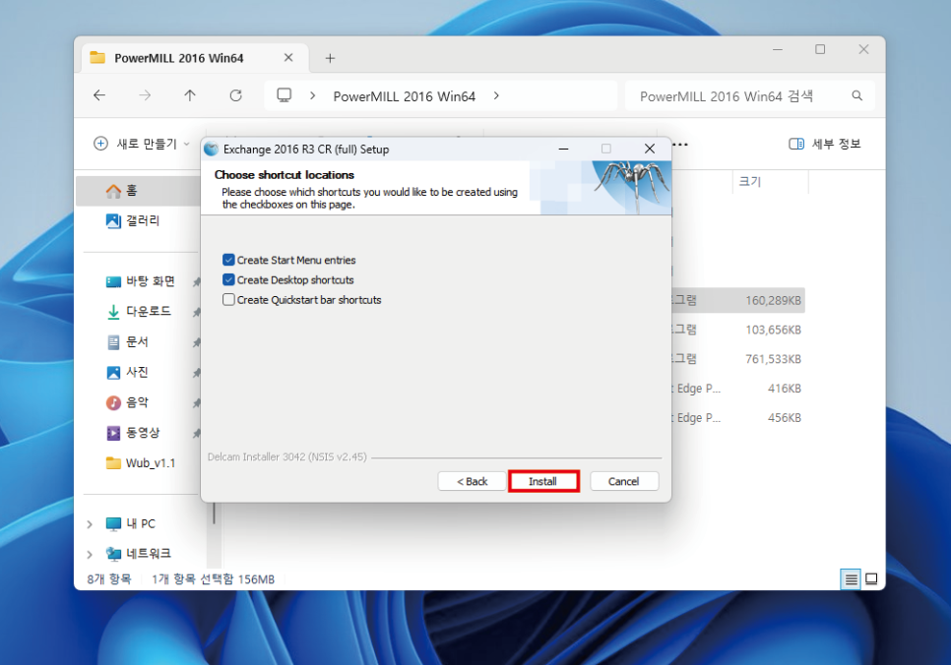Click the navigation pane scrollbar
The image size is (951, 665).
(214, 514)
